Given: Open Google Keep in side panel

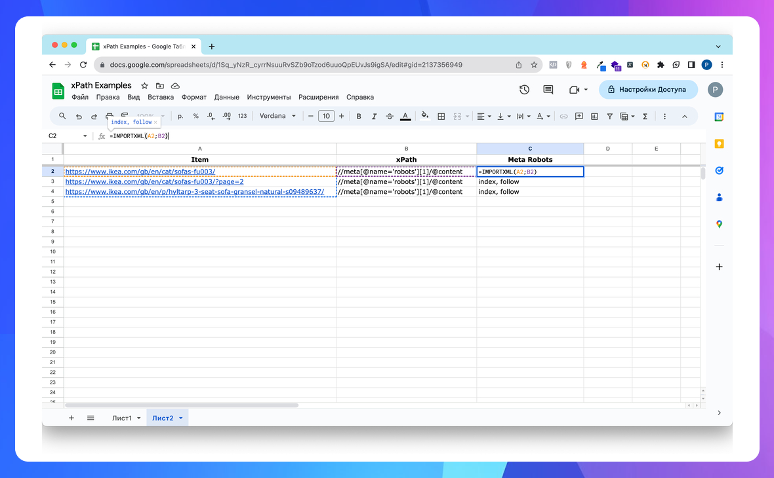Looking at the screenshot, I should point(719,144).
